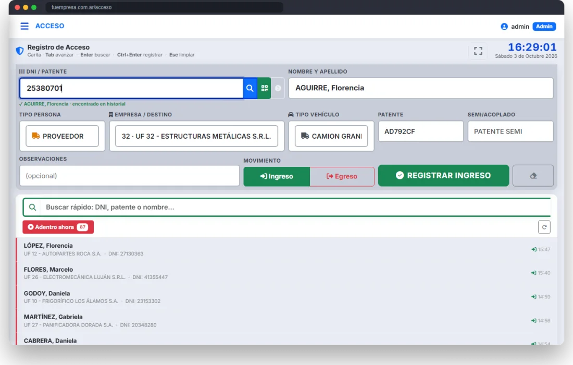Toggle the Adentro ahora filter
Viewport: 573px width, 365px height.
[x=58, y=227]
